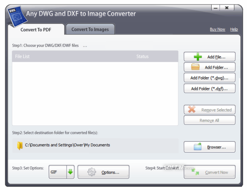
Task: Open the Help link
Action: [234, 29]
